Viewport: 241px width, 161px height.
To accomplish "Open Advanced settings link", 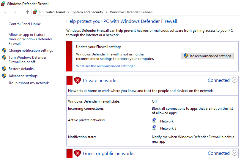I will click(x=23, y=76).
